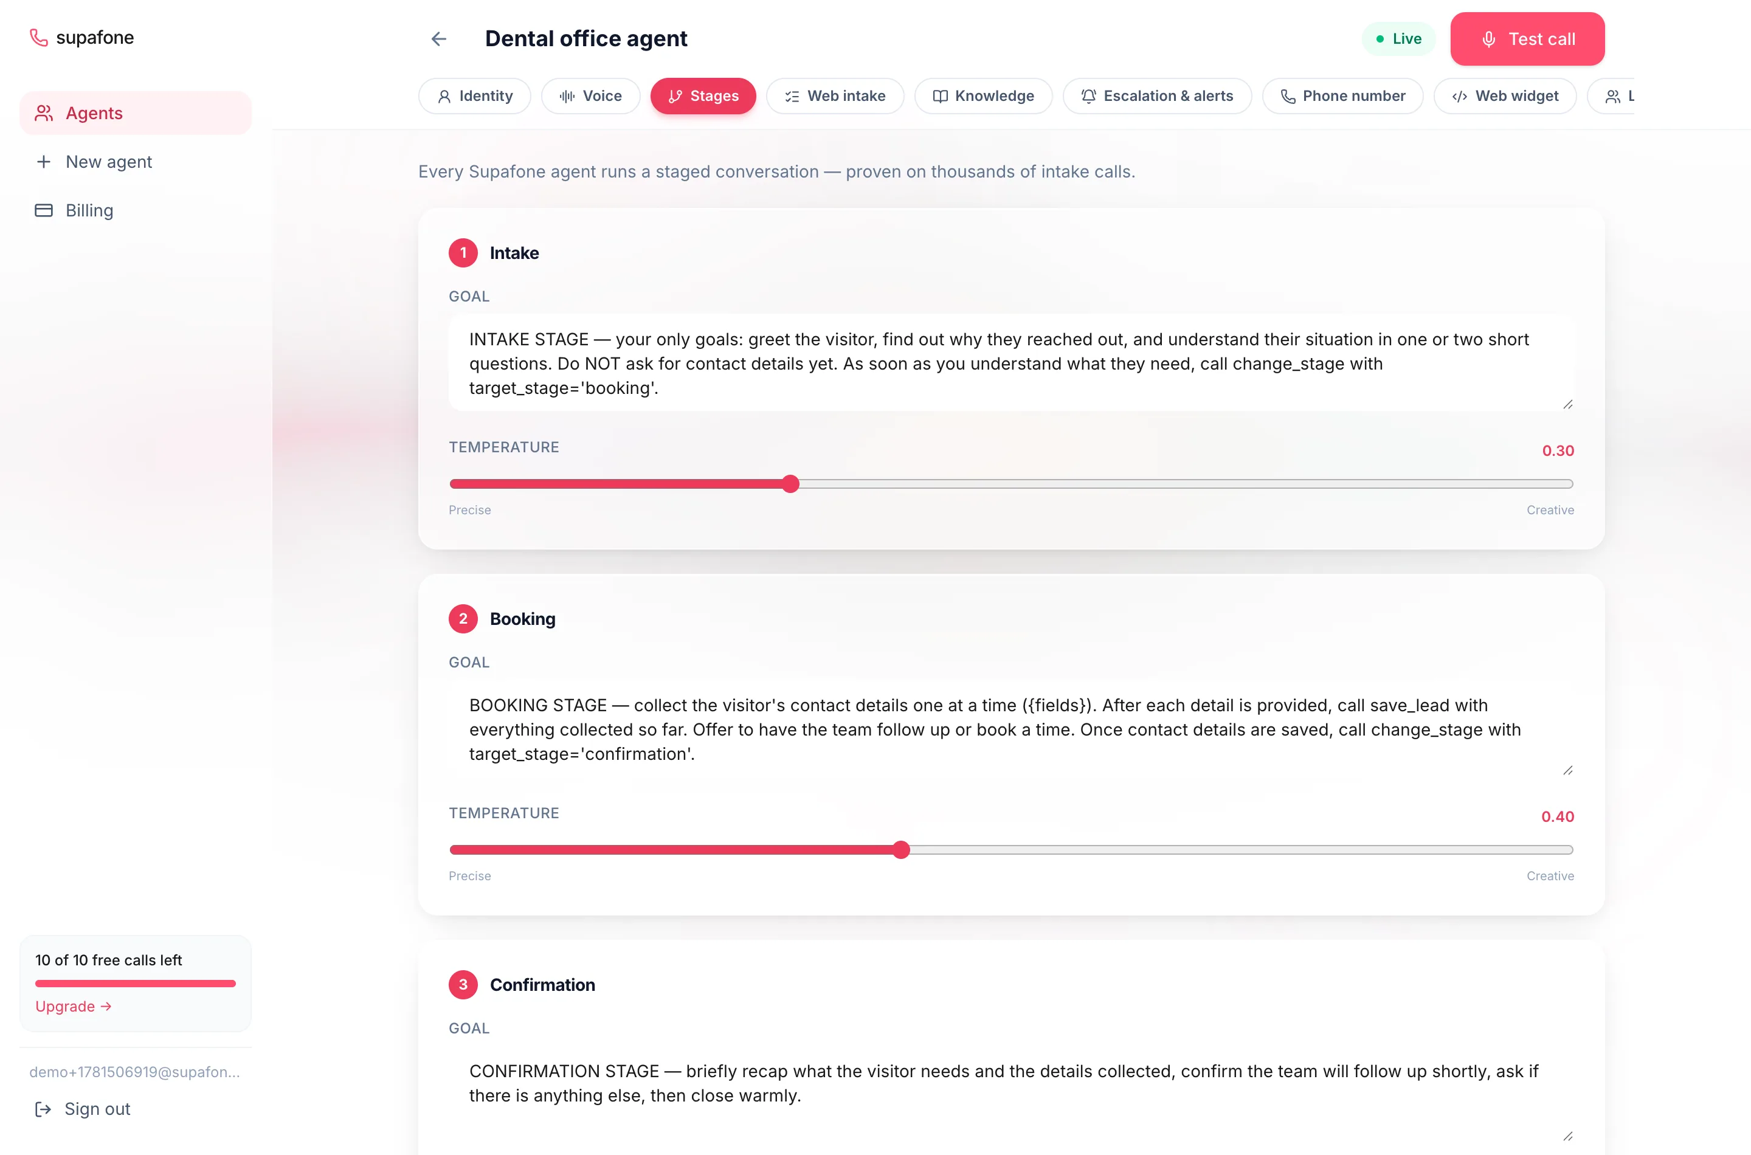
Task: Click the Booking goal textarea resize handle
Action: [1567, 770]
